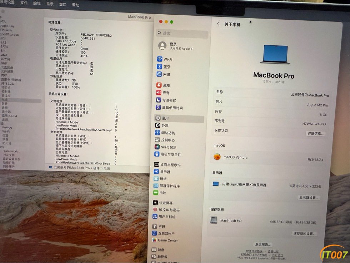Click serial number H7WNPWMF9R value
The height and width of the screenshot is (263, 350).
314,124
